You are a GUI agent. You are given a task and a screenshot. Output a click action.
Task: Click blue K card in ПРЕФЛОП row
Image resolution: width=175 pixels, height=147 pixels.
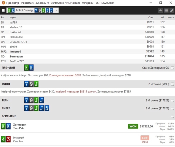pos(31,67)
